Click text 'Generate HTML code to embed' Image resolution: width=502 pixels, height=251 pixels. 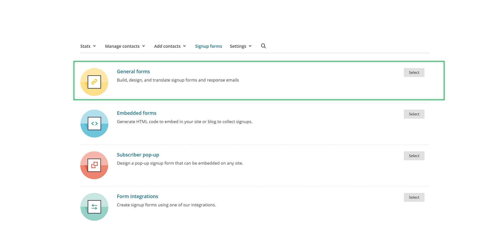click(146, 122)
